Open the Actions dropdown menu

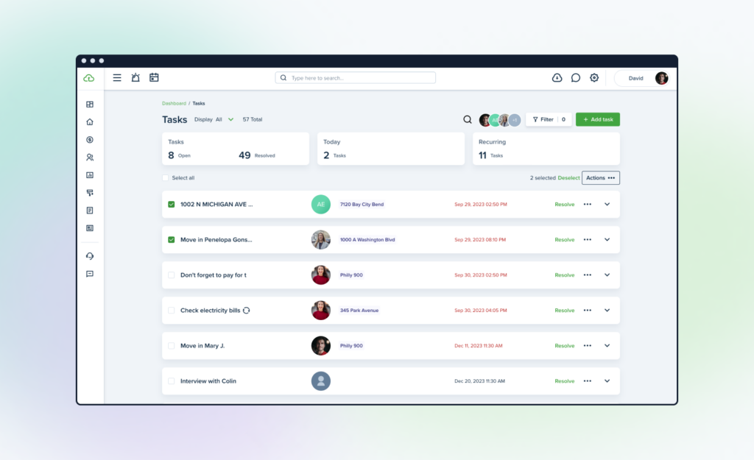pyautogui.click(x=601, y=178)
